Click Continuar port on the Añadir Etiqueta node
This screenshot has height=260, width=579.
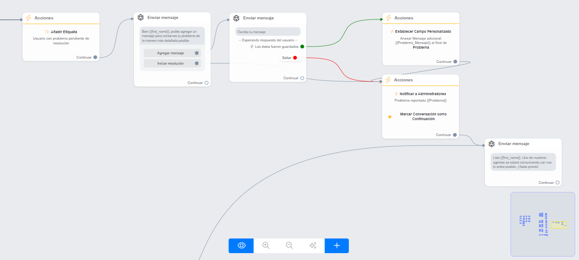(x=95, y=57)
